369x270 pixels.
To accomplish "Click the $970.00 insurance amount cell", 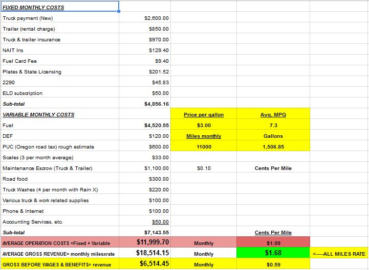I will click(x=145, y=40).
